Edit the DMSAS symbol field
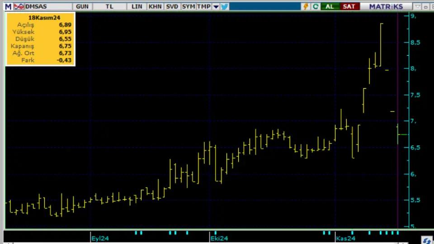The height and width of the screenshot is (244, 434). [x=48, y=6]
